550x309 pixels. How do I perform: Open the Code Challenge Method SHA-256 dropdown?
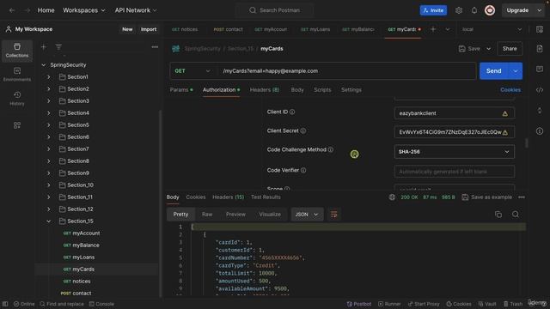coord(455,152)
